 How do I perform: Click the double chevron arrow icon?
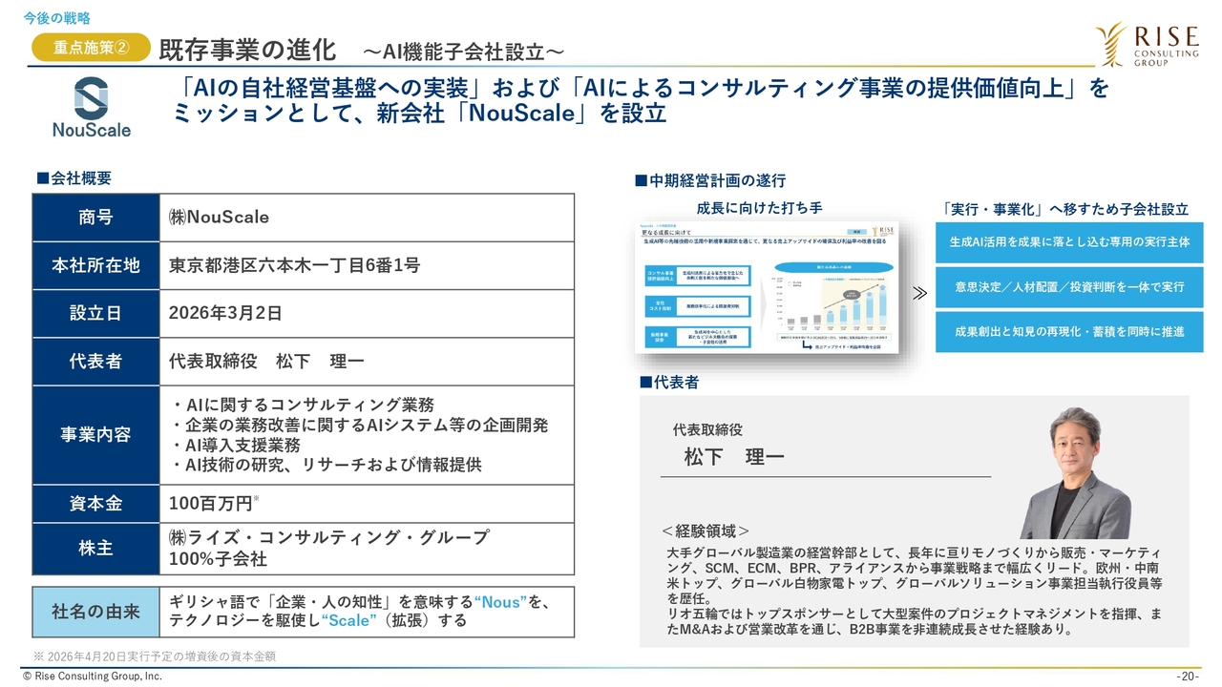(x=919, y=293)
